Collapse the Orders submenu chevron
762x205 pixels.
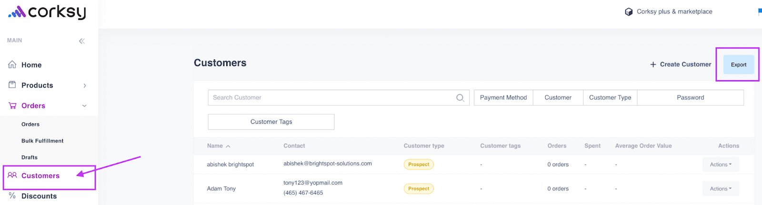click(84, 106)
